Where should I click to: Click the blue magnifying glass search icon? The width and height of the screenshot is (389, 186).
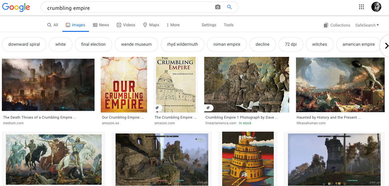(x=229, y=7)
